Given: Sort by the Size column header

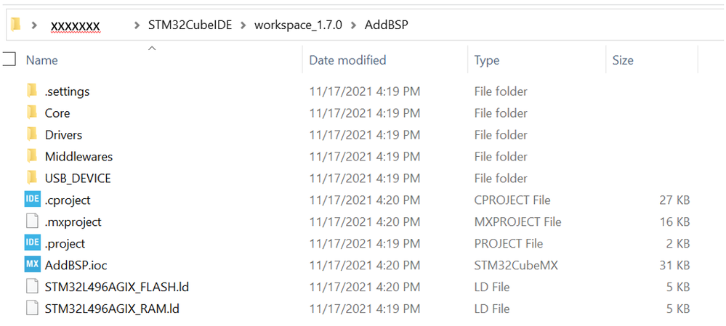Looking at the screenshot, I should tap(623, 60).
